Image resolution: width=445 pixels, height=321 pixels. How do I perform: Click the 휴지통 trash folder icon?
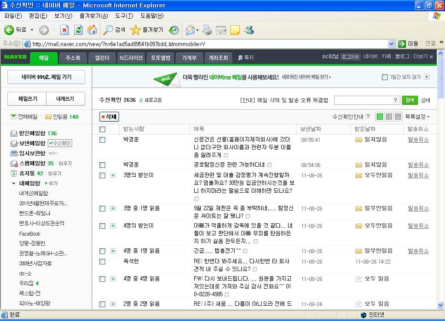(13, 173)
